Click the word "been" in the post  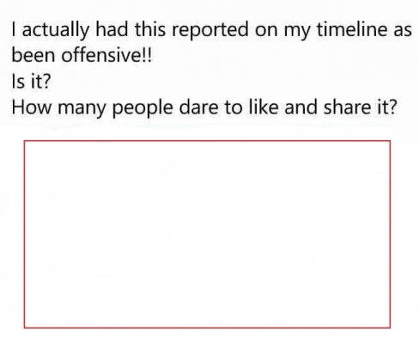(x=33, y=55)
